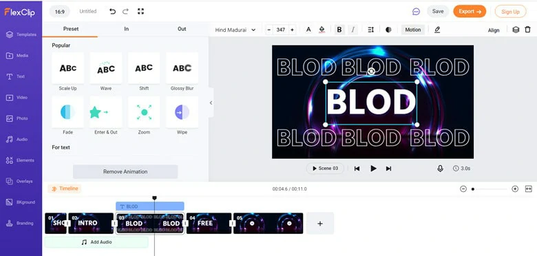537x256 pixels.
Task: Open the chat feedback icon
Action: click(x=416, y=12)
